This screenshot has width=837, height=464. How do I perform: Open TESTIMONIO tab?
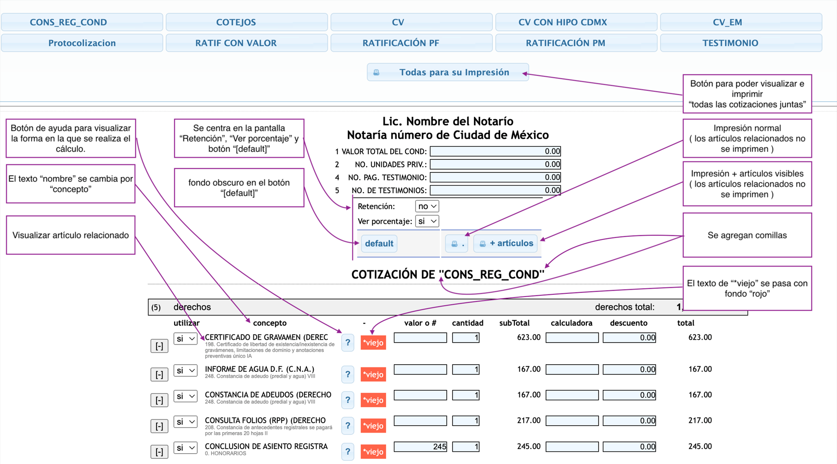741,43
